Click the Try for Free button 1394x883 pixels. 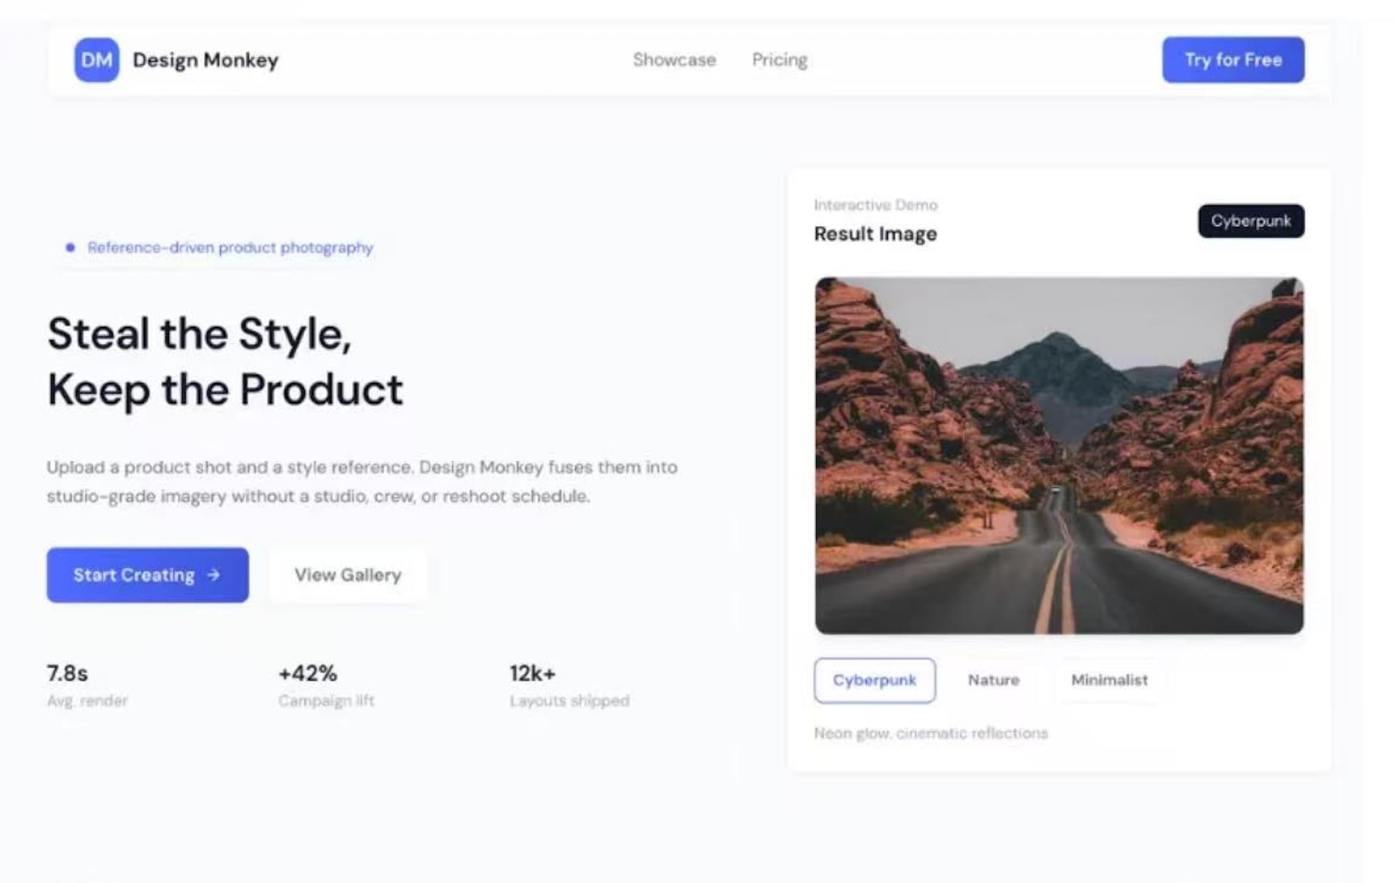pyautogui.click(x=1232, y=59)
